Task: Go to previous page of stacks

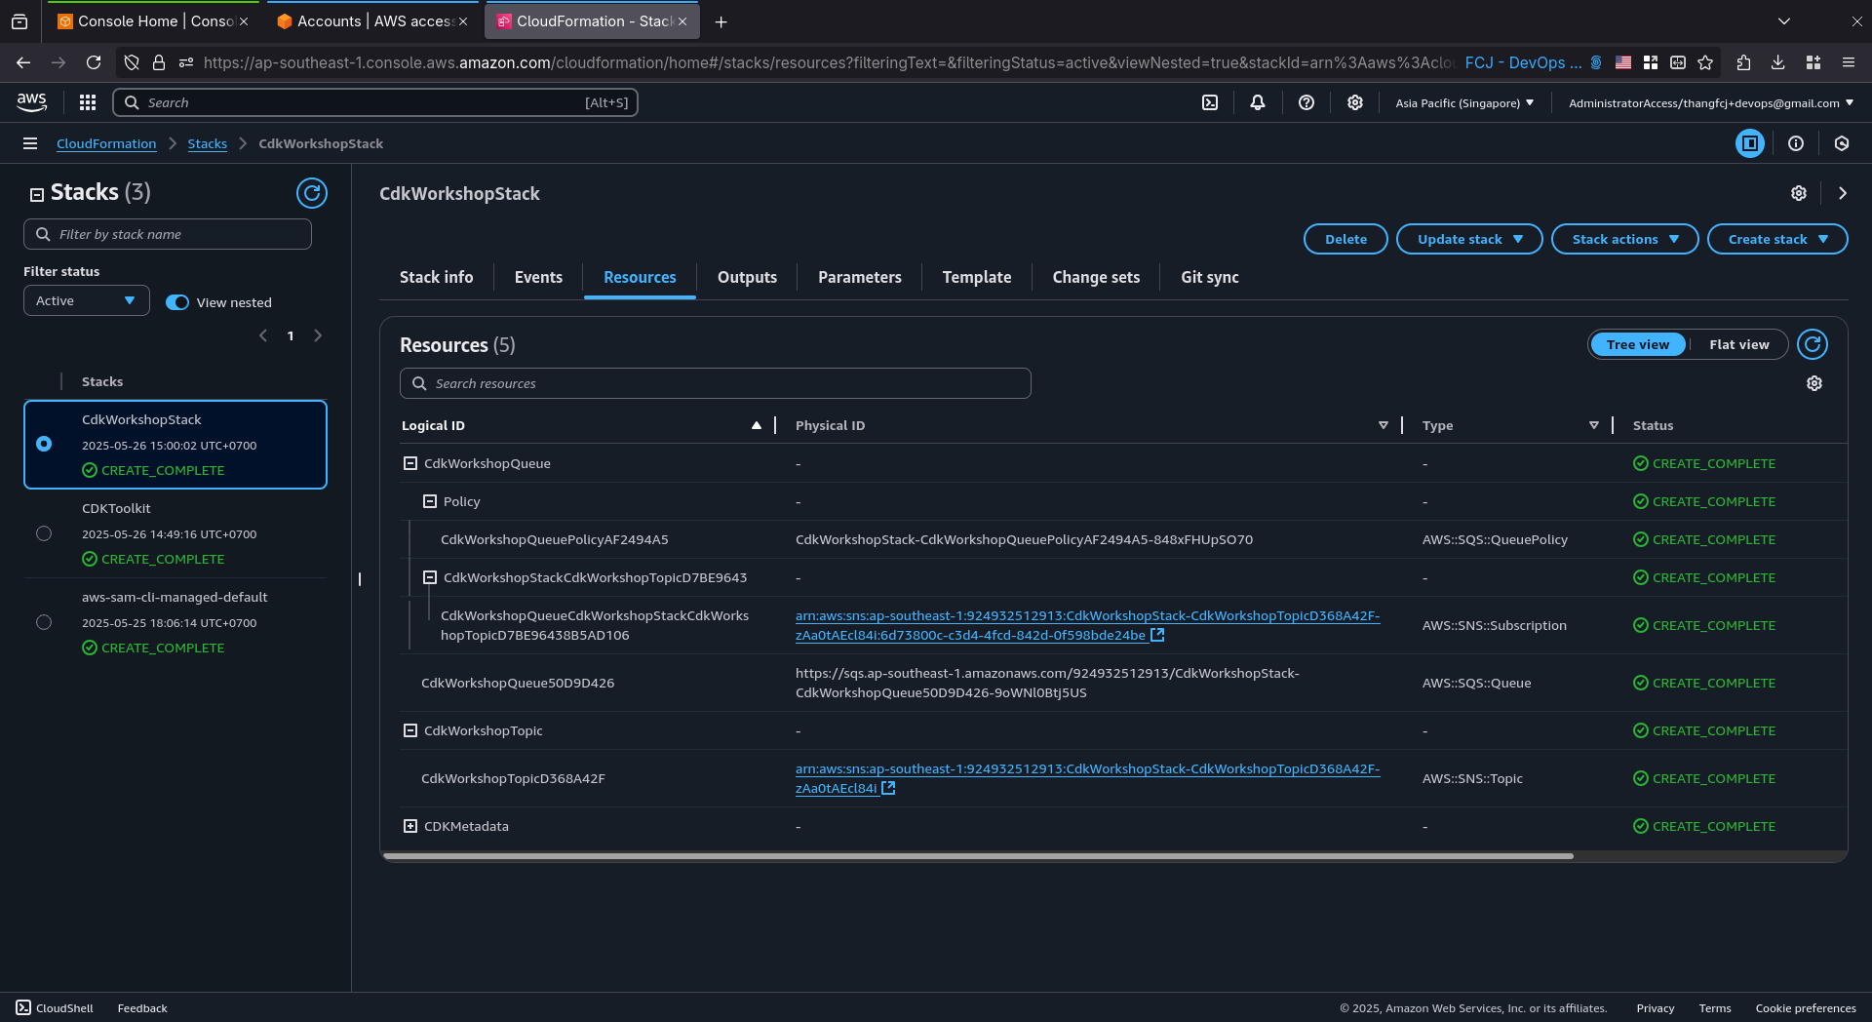Action: 263,335
